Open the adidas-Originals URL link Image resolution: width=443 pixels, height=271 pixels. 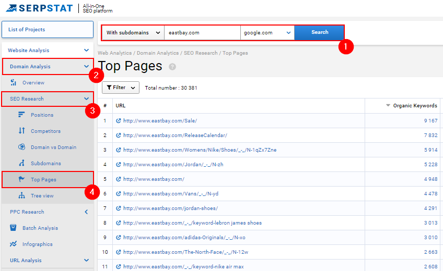184,238
